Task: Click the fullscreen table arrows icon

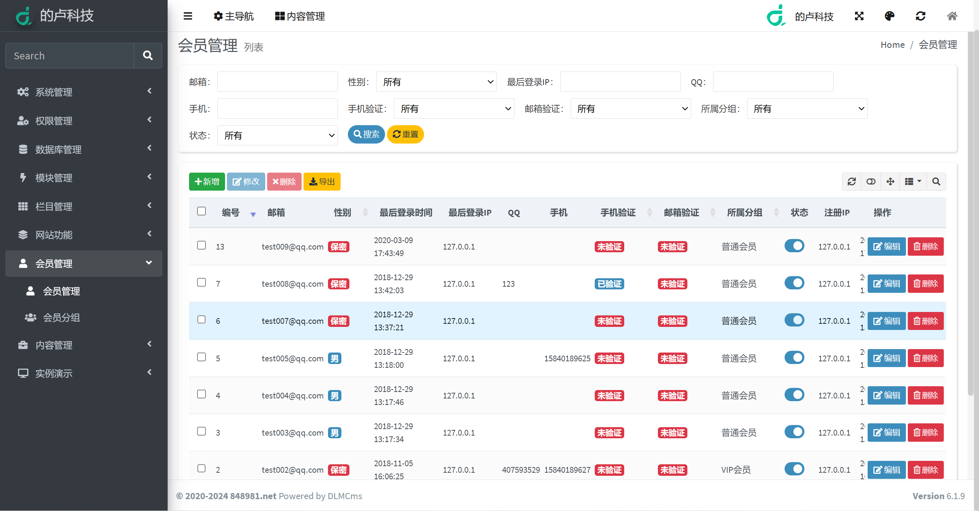Action: [890, 181]
